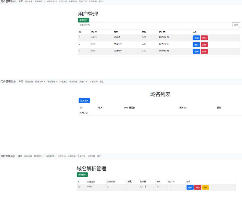Open 网站设置 from the navbar
This screenshot has width=242, height=202.
click(x=28, y=1)
